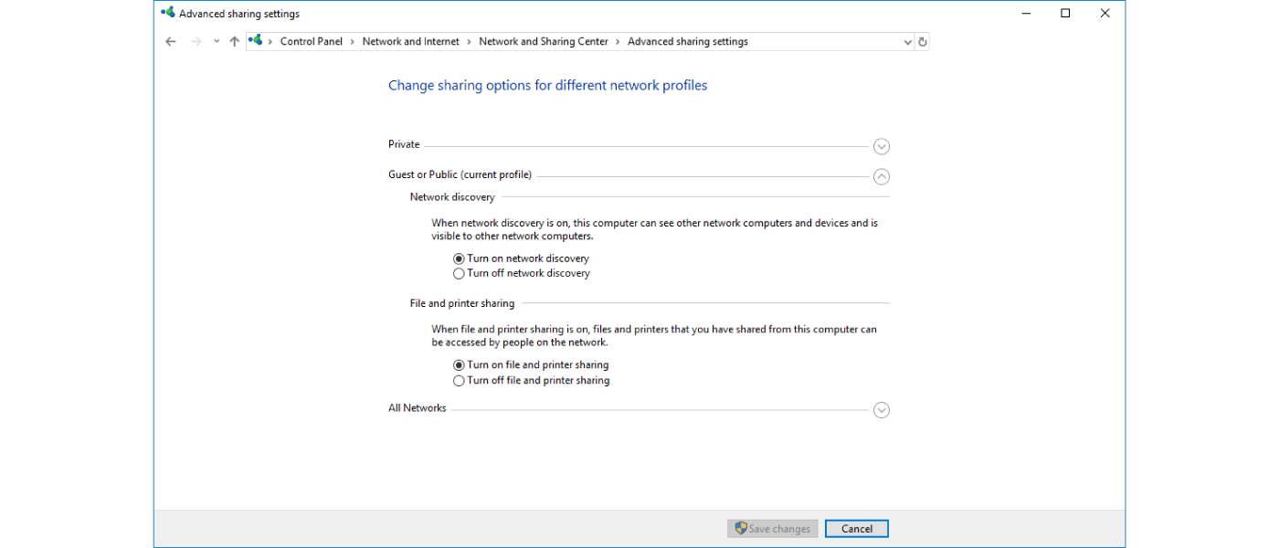Open Network and Sharing Center breadcrumb link
Screen dimensions: 1279x548
543,41
